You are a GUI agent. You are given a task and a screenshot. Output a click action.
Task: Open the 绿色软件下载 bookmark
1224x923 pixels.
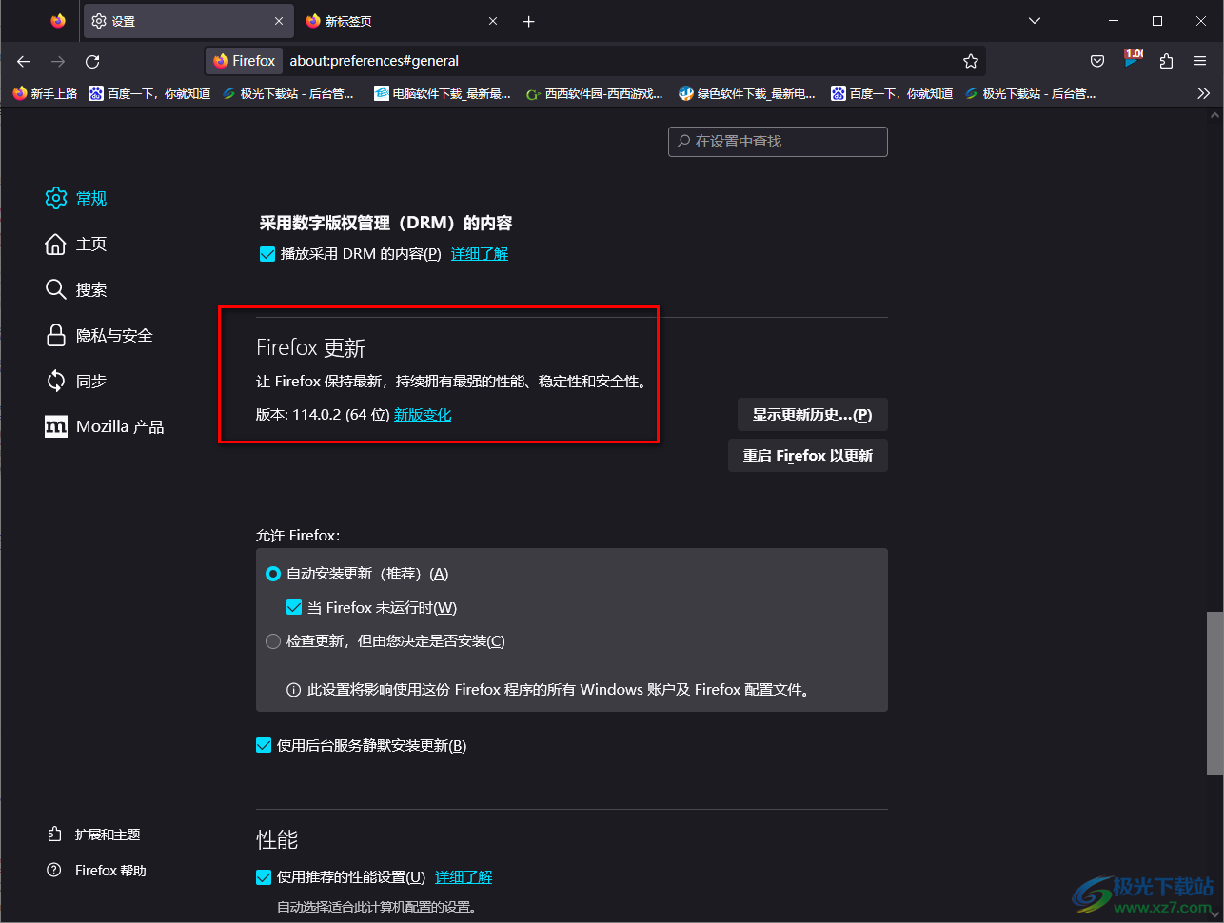tap(747, 93)
